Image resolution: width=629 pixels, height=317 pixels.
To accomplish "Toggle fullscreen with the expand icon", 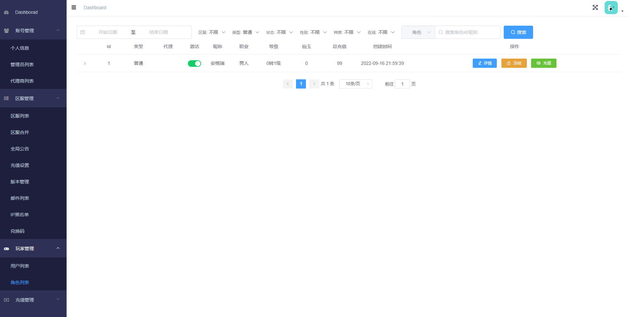I will 595,8.
